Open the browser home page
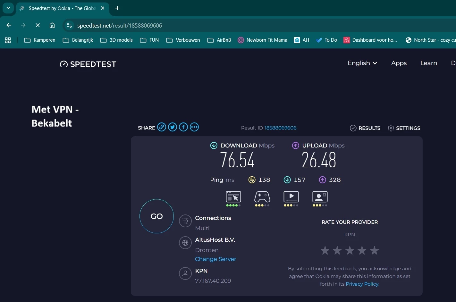The width and height of the screenshot is (456, 302). (x=52, y=25)
